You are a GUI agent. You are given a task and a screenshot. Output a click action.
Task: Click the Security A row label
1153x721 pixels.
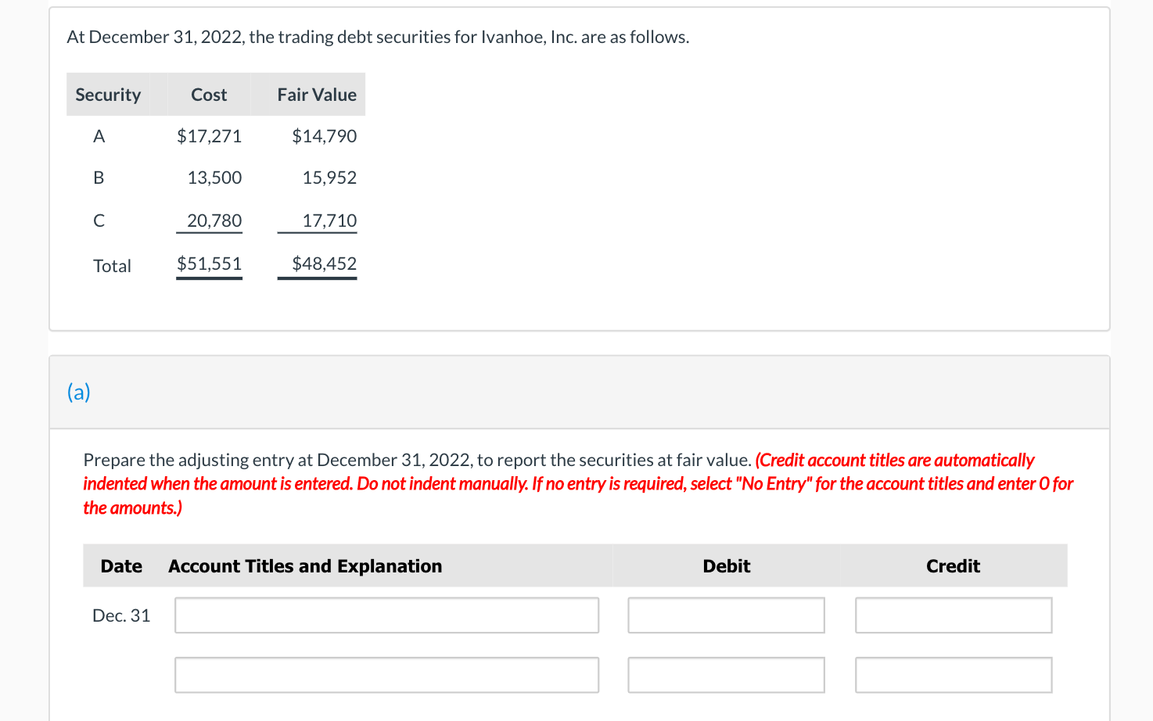click(99, 136)
